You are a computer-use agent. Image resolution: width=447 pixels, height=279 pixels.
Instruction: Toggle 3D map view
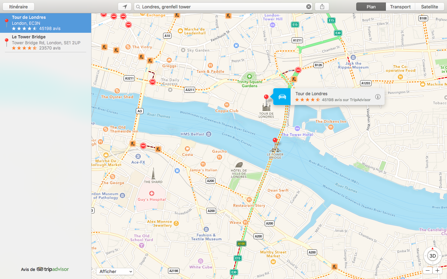(432, 256)
